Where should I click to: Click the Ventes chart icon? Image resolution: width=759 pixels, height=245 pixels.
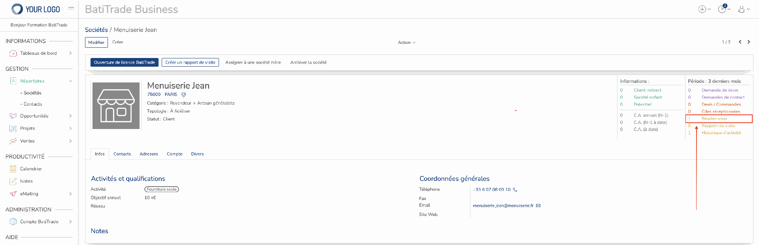coord(13,141)
